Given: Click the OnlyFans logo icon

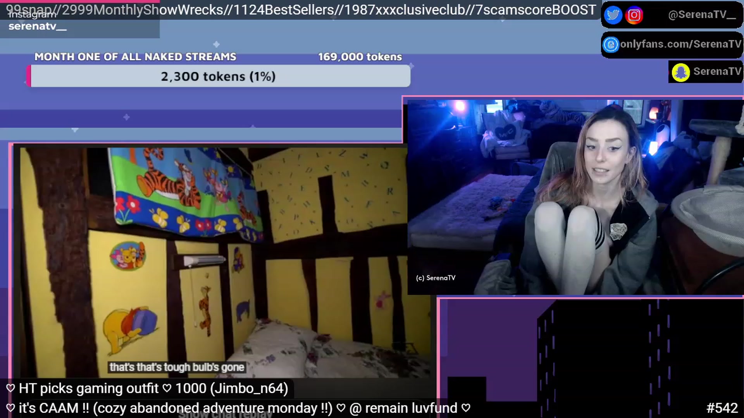Looking at the screenshot, I should (611, 45).
